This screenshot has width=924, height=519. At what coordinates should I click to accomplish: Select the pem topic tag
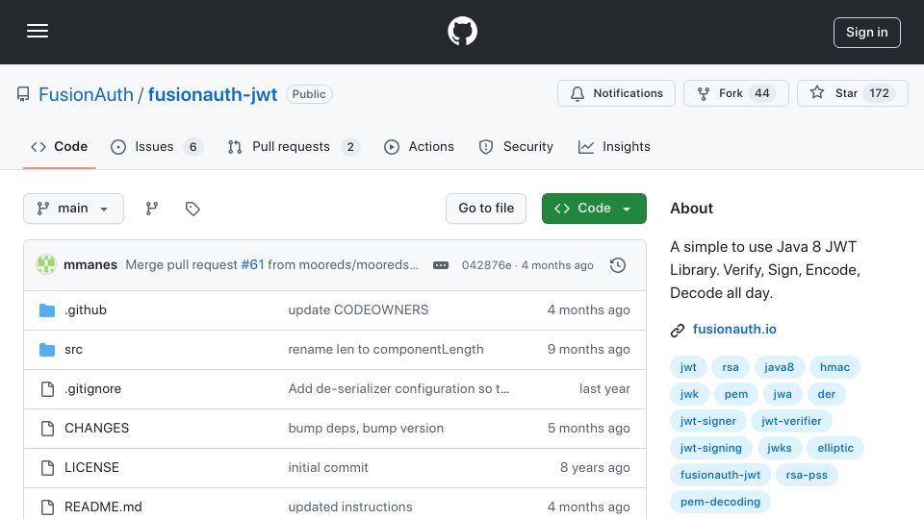click(x=736, y=394)
